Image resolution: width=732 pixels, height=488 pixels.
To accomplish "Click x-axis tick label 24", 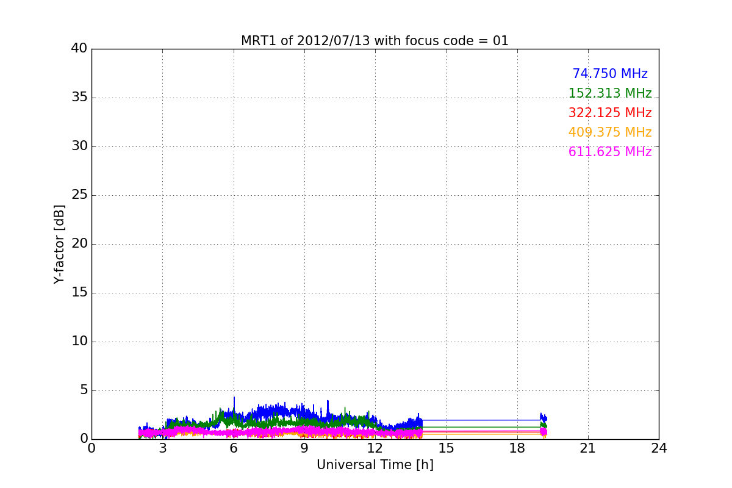I will click(x=659, y=448).
